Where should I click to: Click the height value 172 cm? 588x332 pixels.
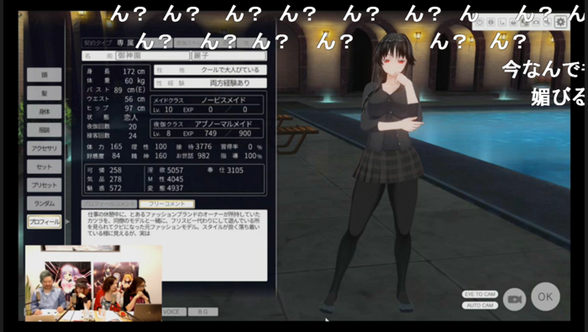(134, 71)
